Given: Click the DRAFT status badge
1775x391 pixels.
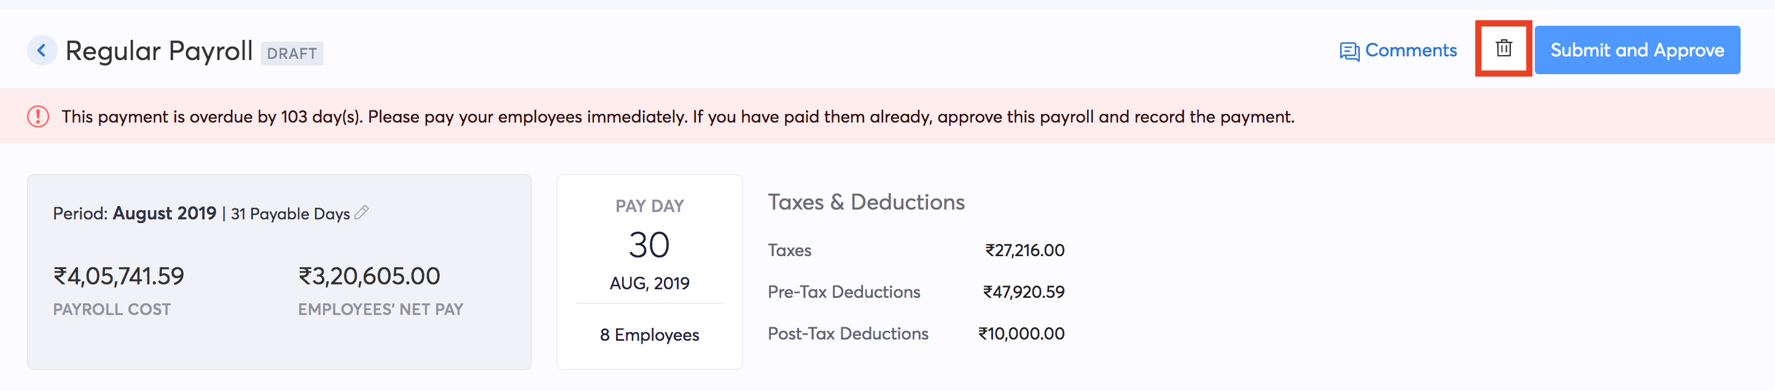Looking at the screenshot, I should point(292,53).
